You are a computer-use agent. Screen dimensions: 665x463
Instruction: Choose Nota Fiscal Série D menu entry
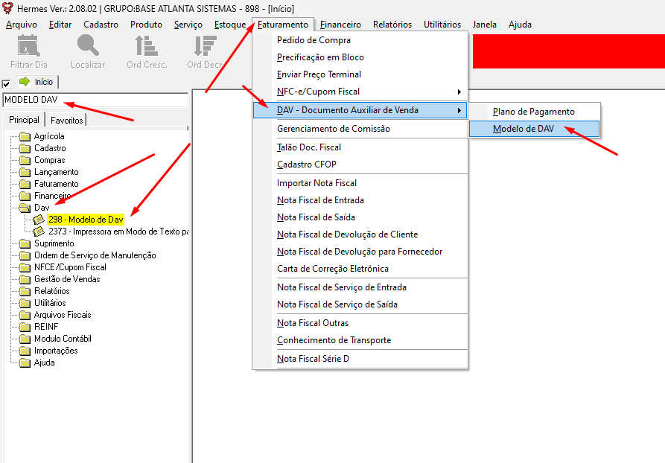360,359
